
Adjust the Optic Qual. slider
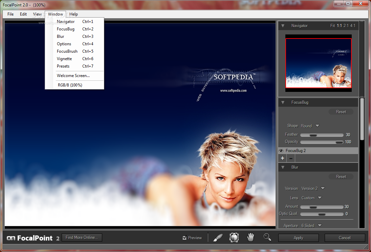tap(322, 214)
